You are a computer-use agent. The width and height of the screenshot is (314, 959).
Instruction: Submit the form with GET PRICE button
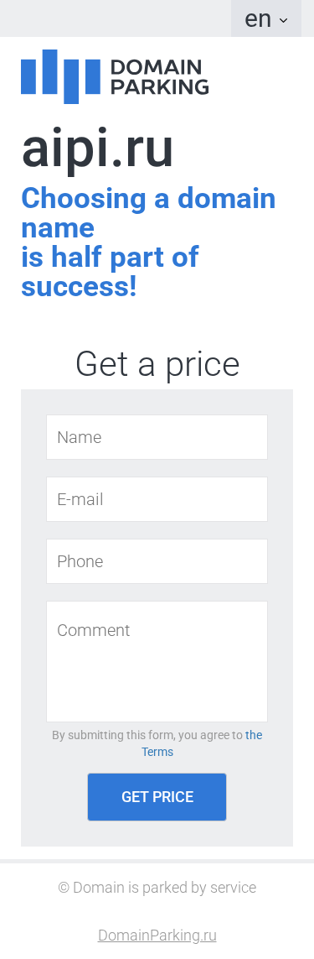point(157,797)
